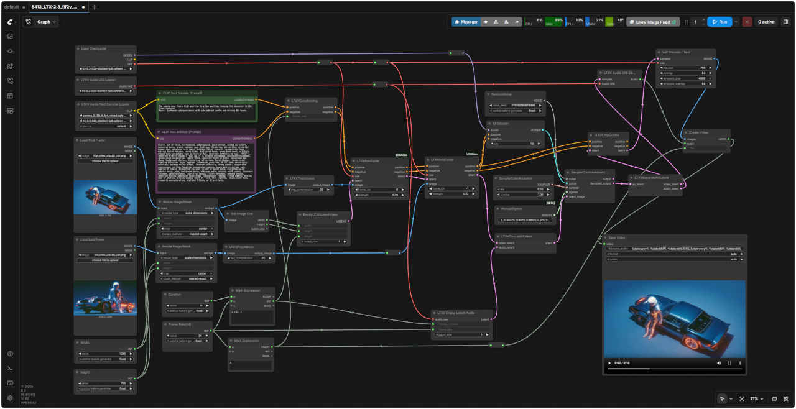This screenshot has height=409, width=796.
Task: Run the workflow
Action: click(719, 22)
